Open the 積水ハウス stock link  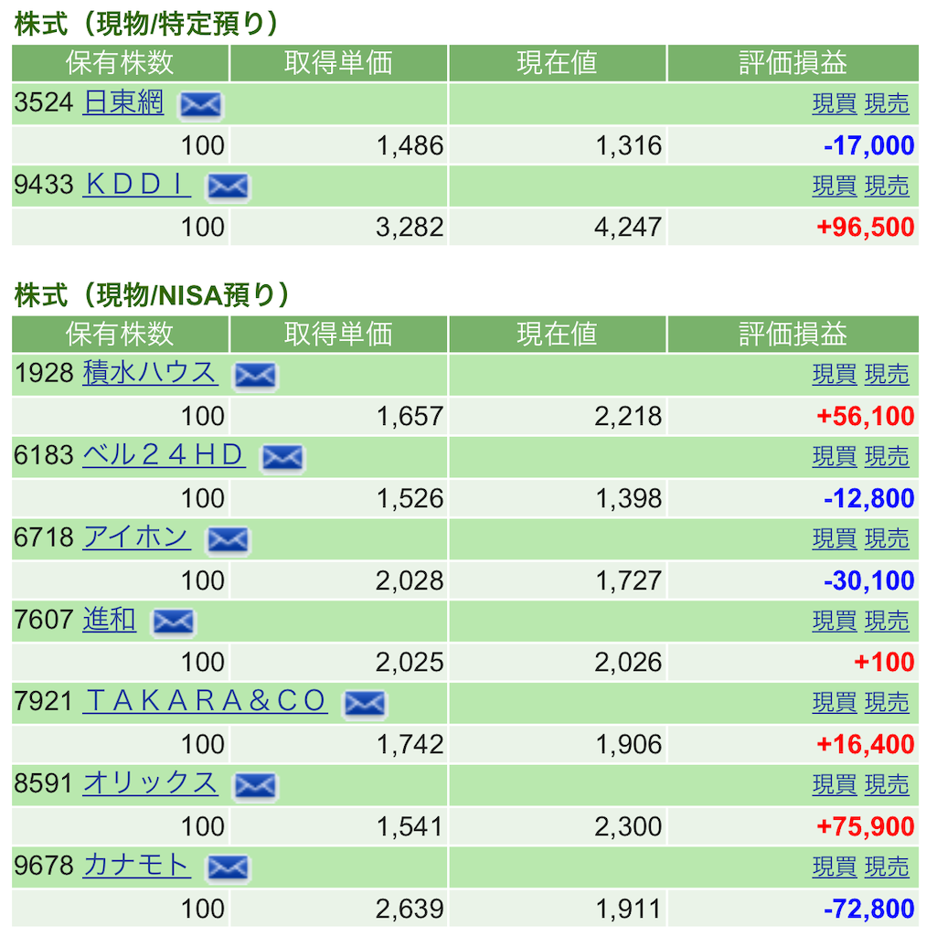pos(151,373)
